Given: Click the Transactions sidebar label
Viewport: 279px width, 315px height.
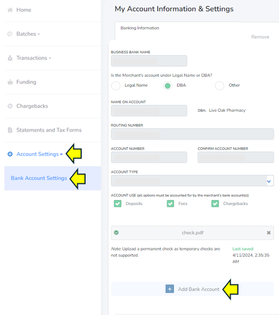Looking at the screenshot, I should tap(32, 58).
